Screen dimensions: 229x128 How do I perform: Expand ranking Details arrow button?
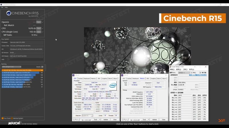click(42, 67)
